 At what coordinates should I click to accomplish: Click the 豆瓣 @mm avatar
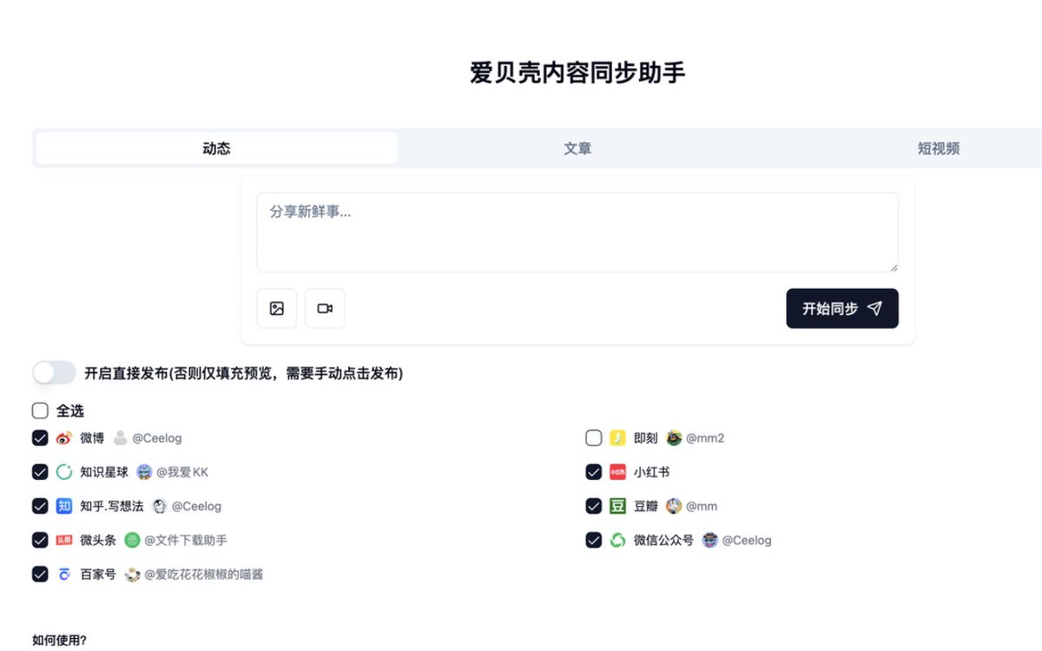tap(674, 506)
